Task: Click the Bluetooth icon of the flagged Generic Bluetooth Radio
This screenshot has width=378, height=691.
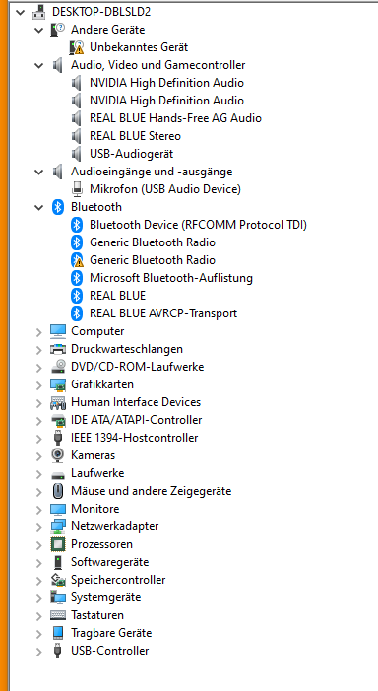Action: (x=77, y=260)
